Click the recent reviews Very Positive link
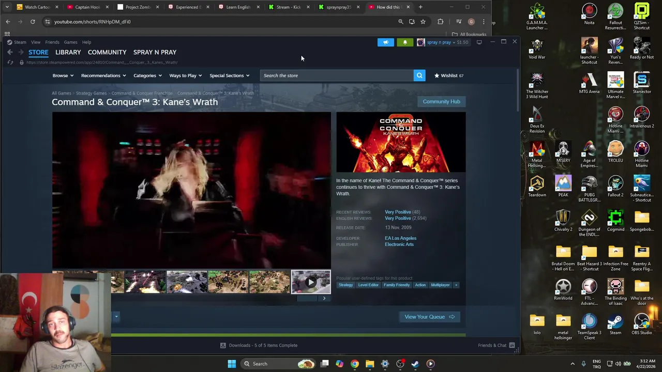The height and width of the screenshot is (372, 662). click(x=398, y=212)
